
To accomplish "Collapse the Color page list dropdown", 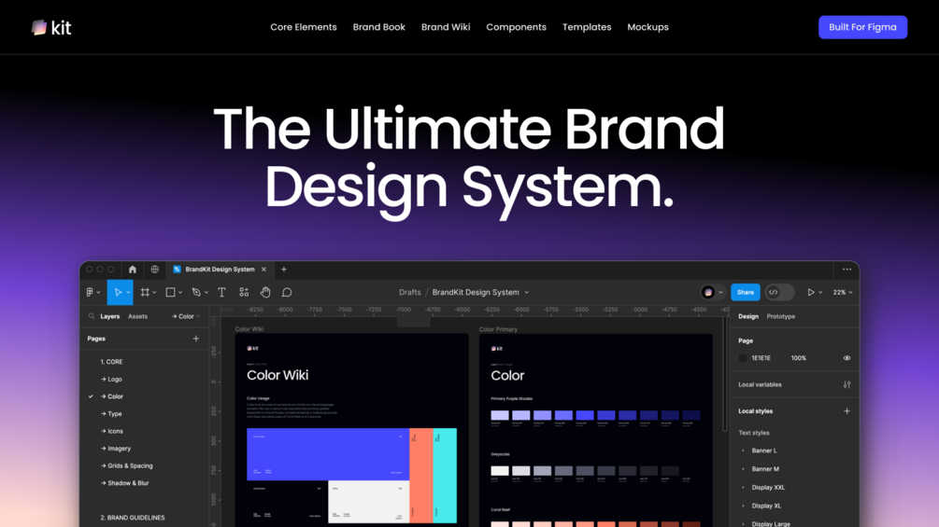I will (186, 316).
